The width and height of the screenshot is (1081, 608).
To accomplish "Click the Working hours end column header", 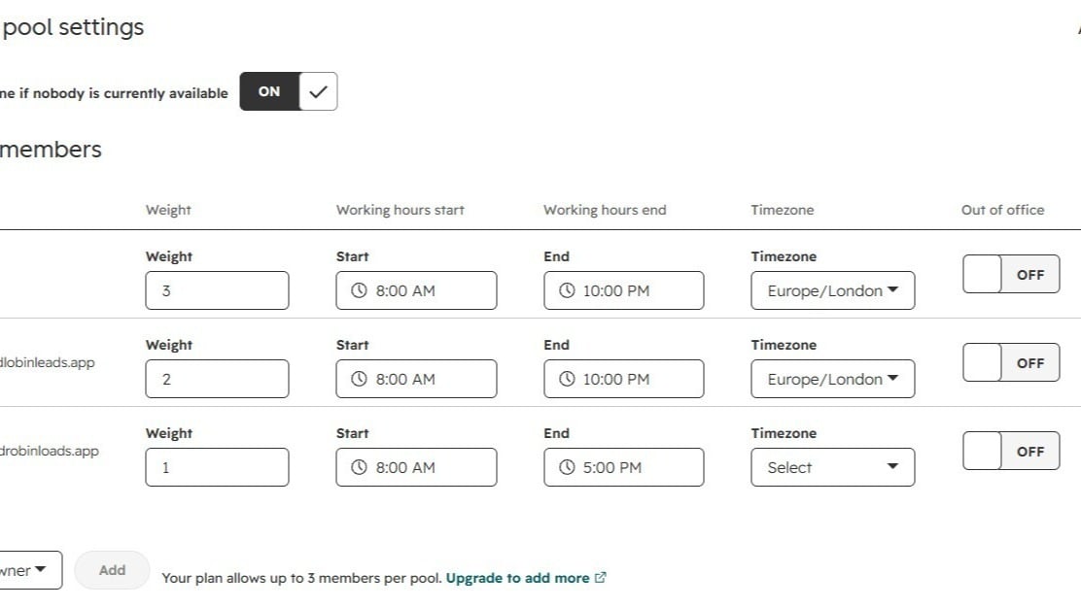I will click(x=606, y=210).
